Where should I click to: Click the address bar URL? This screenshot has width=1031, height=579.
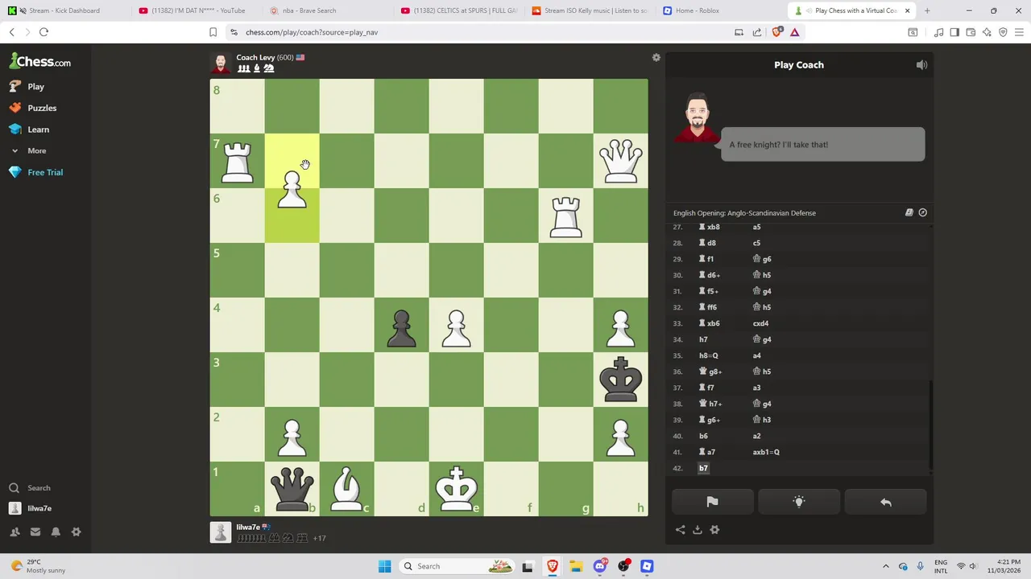tap(312, 32)
